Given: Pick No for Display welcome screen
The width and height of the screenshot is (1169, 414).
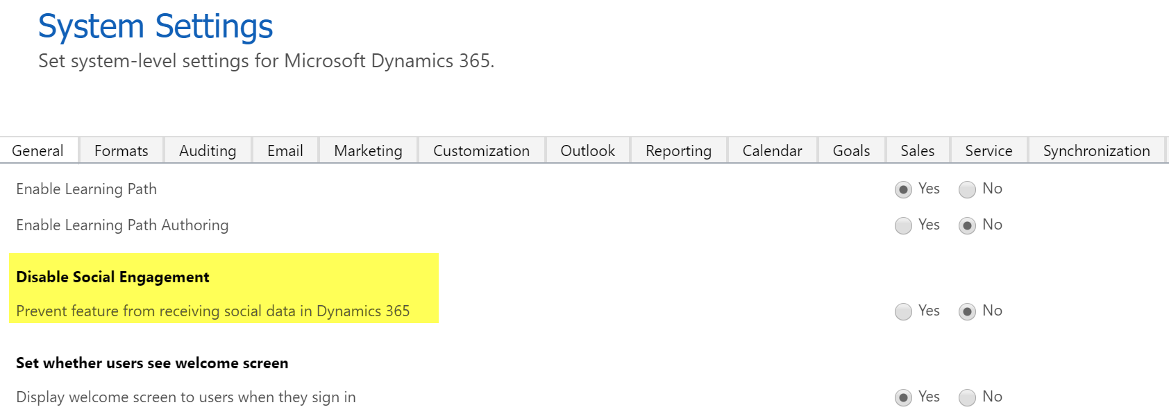Looking at the screenshot, I should pos(967,397).
